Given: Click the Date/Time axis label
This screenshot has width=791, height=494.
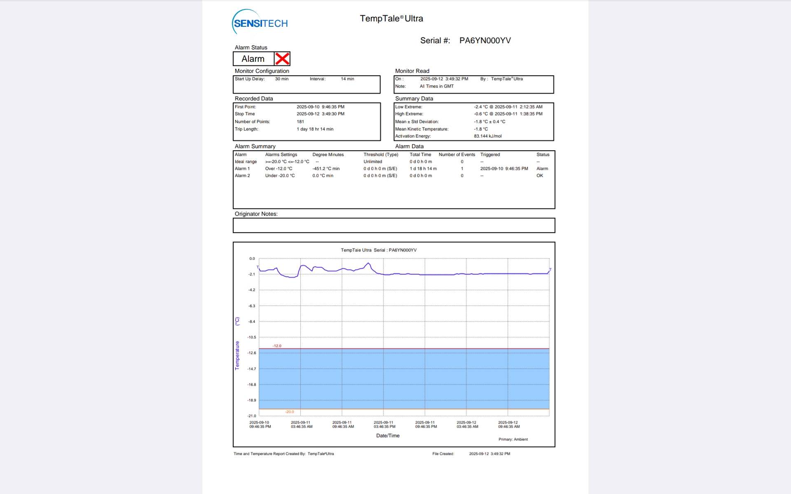Looking at the screenshot, I should (388, 436).
